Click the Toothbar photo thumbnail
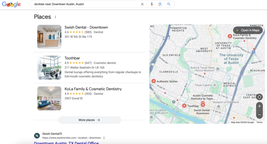 point(49,68)
